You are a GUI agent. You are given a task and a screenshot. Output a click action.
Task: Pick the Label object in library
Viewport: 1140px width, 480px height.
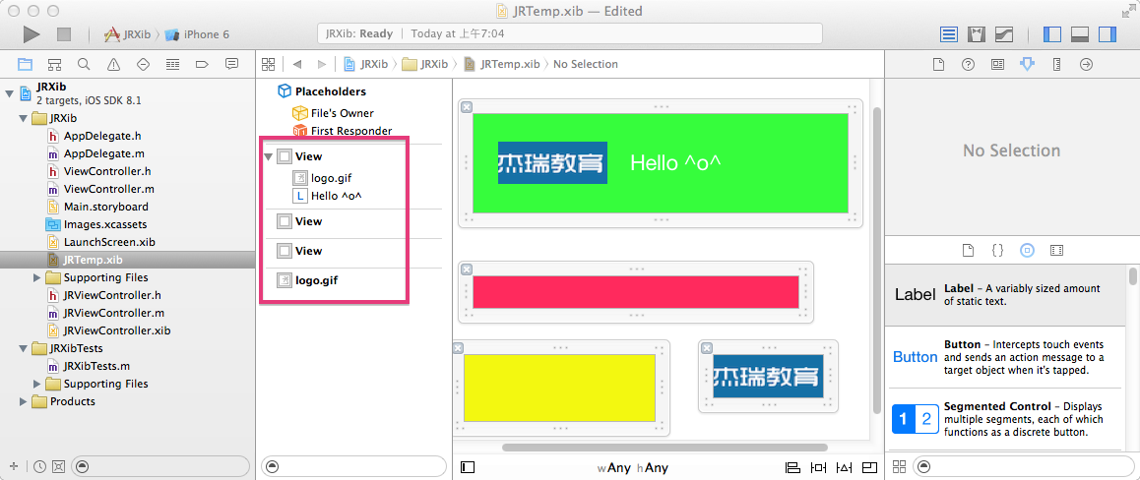1006,294
